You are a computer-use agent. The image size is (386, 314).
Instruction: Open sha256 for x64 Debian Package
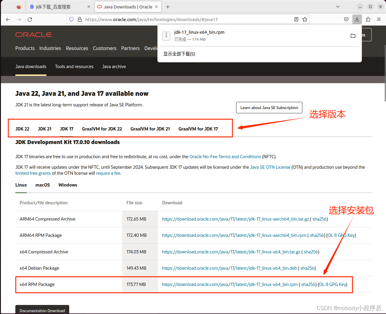[307, 268]
